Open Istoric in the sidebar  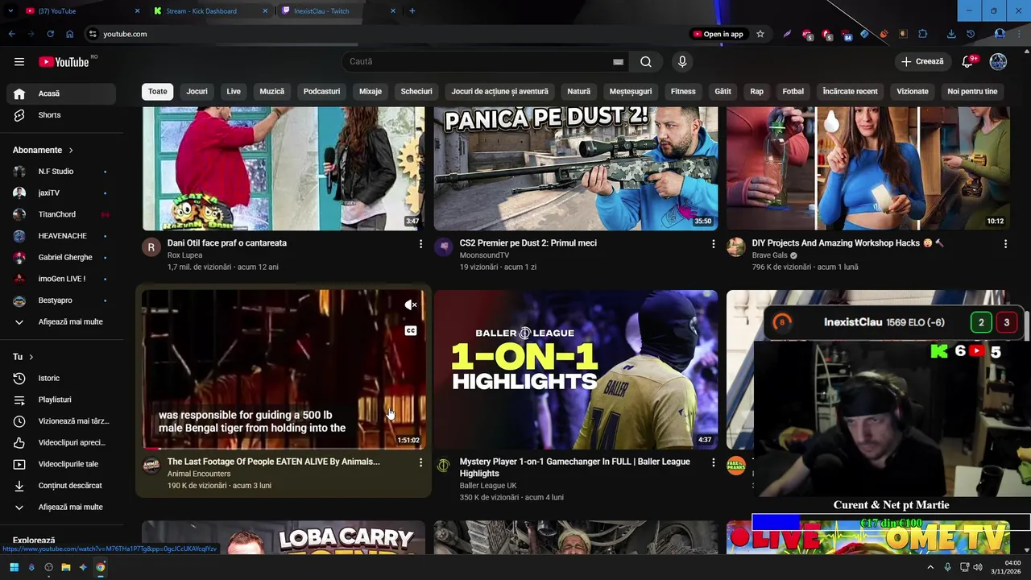61,379
